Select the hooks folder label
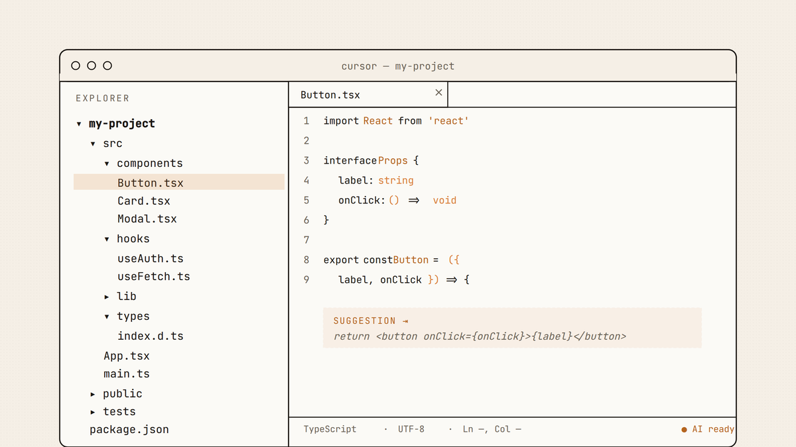The width and height of the screenshot is (796, 447). [x=133, y=238]
